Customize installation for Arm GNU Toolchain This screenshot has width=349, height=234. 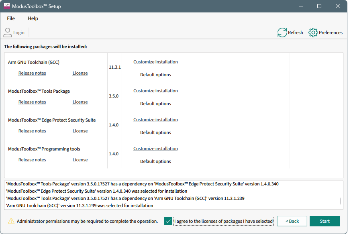click(x=155, y=62)
